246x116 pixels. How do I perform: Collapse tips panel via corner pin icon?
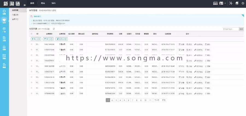[243, 15]
